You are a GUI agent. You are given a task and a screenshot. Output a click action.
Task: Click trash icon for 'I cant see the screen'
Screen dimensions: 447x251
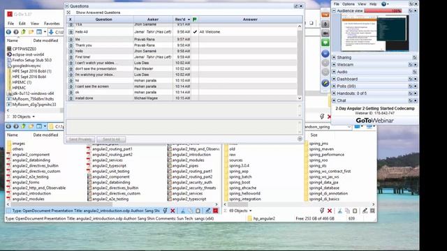tap(71, 86)
